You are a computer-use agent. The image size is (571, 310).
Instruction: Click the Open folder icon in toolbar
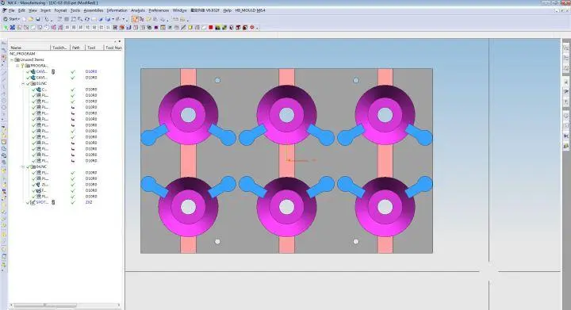[x=31, y=19]
